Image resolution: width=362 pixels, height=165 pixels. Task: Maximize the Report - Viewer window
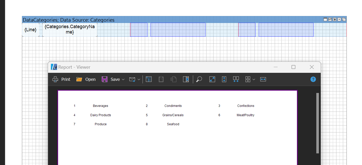click(x=293, y=67)
